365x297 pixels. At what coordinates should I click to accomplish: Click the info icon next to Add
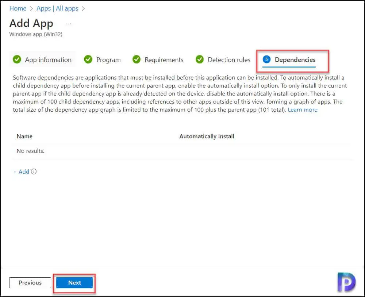[x=34, y=171]
